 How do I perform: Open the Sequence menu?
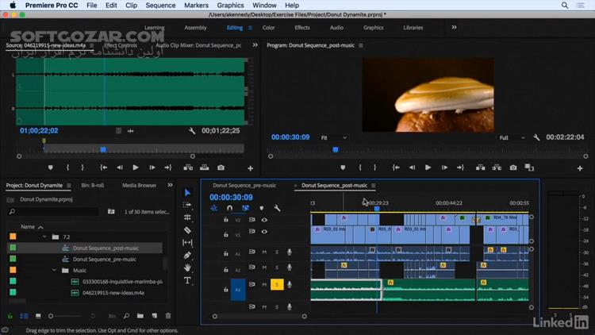[160, 6]
